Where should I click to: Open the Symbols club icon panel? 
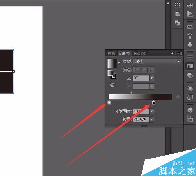click(x=190, y=44)
